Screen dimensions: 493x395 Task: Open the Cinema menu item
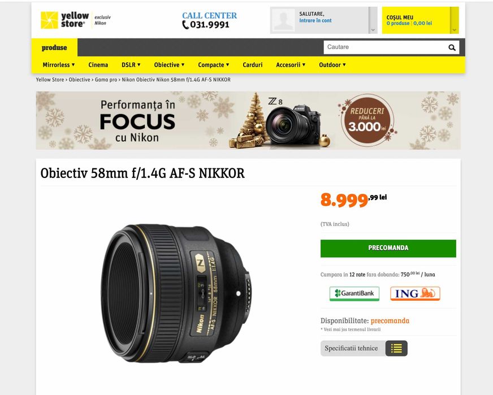click(98, 65)
